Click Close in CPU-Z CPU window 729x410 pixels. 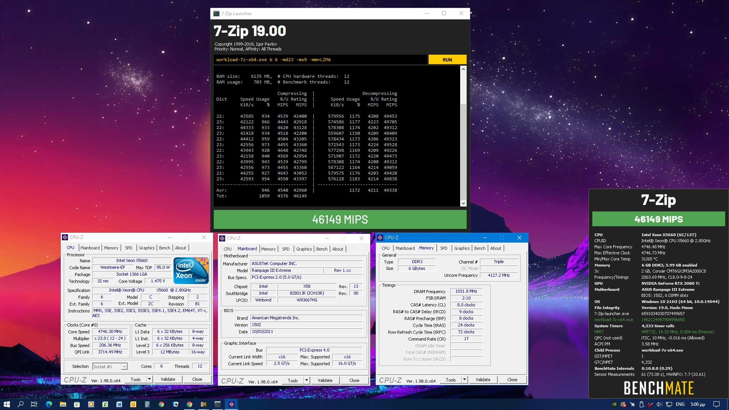click(x=197, y=379)
